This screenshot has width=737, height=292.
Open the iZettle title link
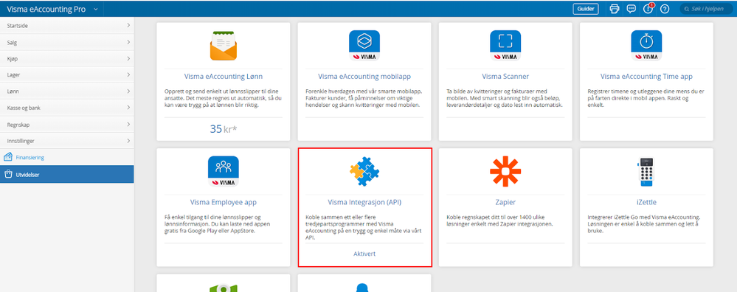tap(646, 202)
